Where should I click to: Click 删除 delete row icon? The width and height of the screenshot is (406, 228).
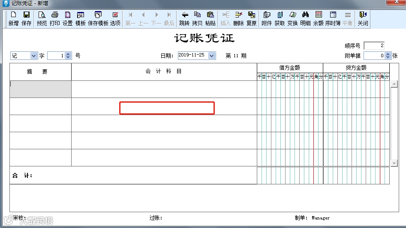tap(238, 18)
